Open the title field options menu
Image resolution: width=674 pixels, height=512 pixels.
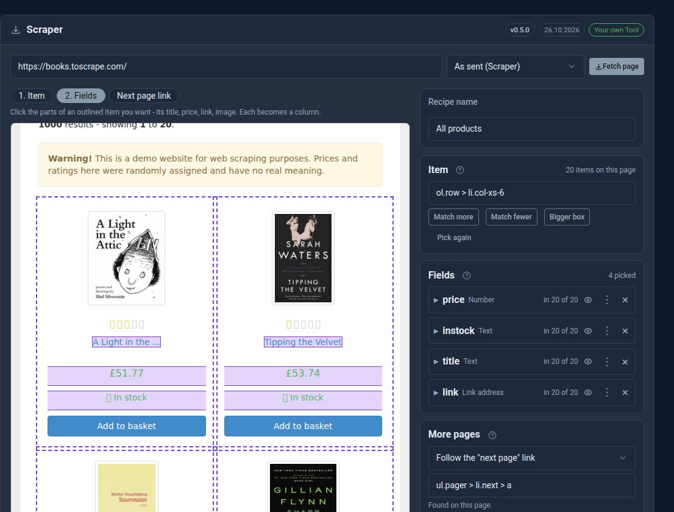click(x=607, y=362)
